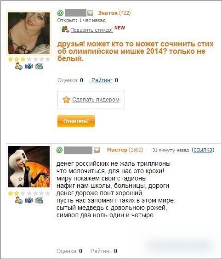This screenshot has width=222, height=259.
Task: Expand the dropdown arrow beside the answer author's name
Action: (x=97, y=150)
